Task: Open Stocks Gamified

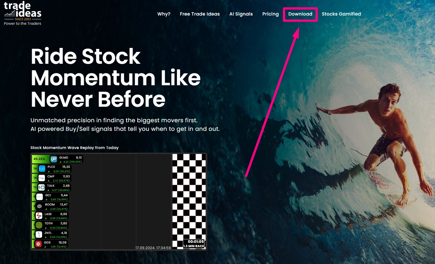Action: tap(341, 14)
